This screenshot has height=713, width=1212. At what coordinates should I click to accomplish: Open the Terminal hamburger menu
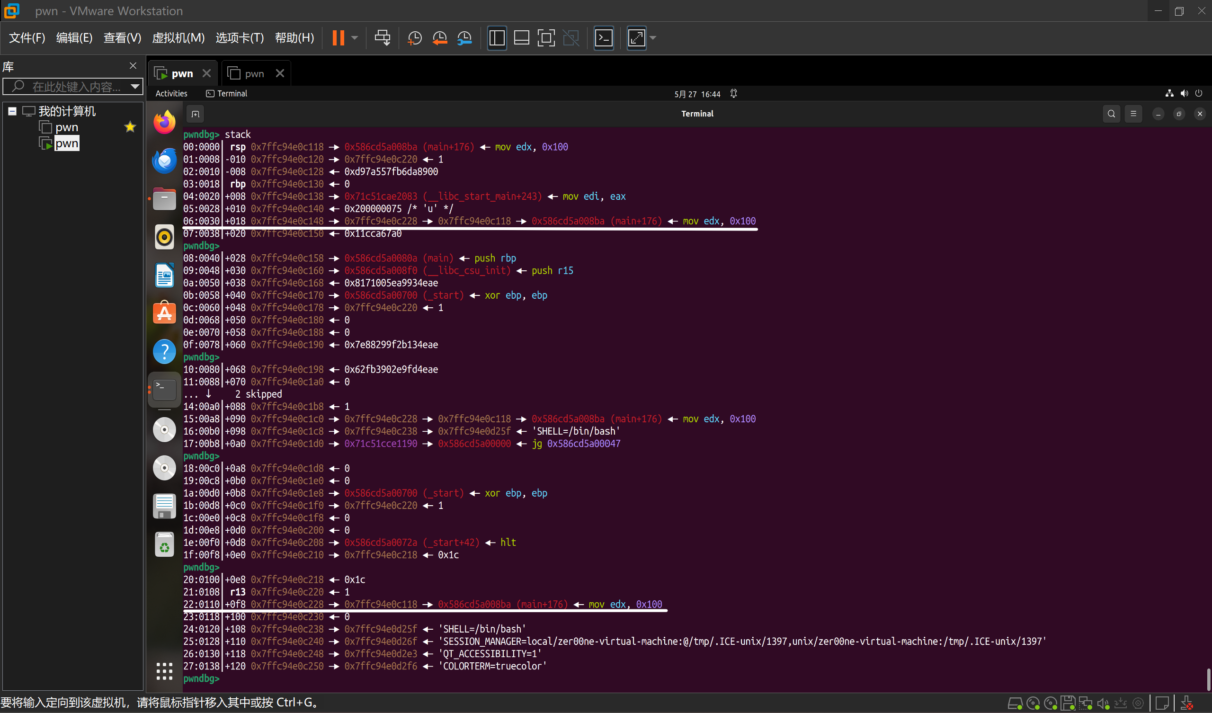tap(1133, 114)
